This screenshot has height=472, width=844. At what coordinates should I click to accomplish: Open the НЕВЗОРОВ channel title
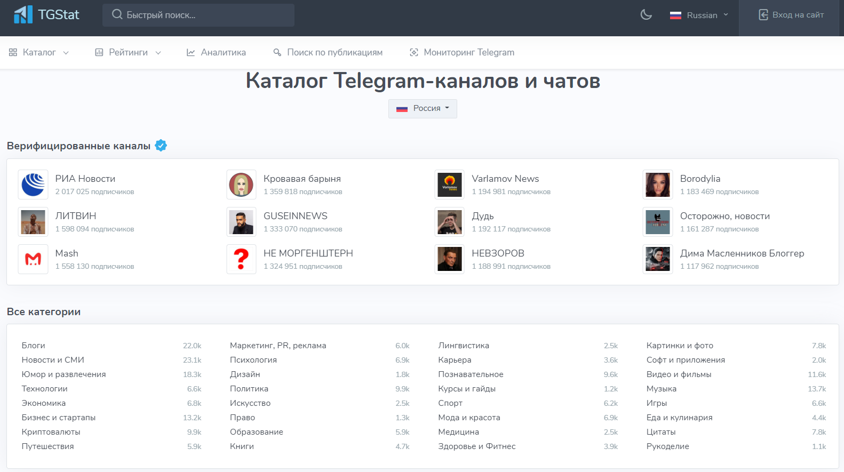[498, 253]
